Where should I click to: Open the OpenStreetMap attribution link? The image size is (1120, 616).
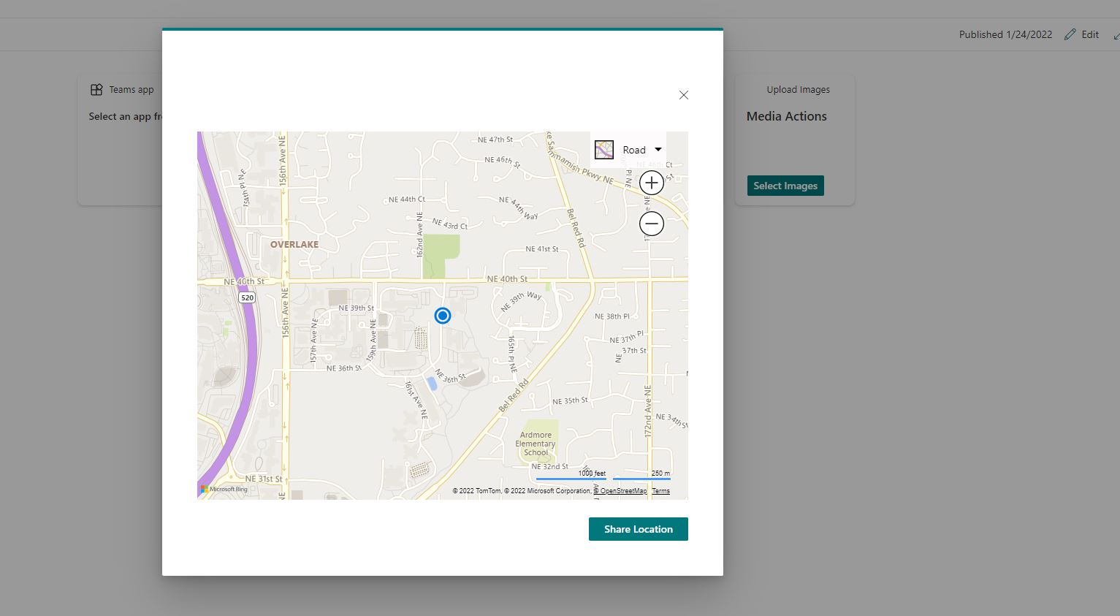click(620, 490)
